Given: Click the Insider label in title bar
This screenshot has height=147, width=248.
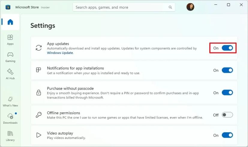Looking at the screenshot, I should (45, 7).
